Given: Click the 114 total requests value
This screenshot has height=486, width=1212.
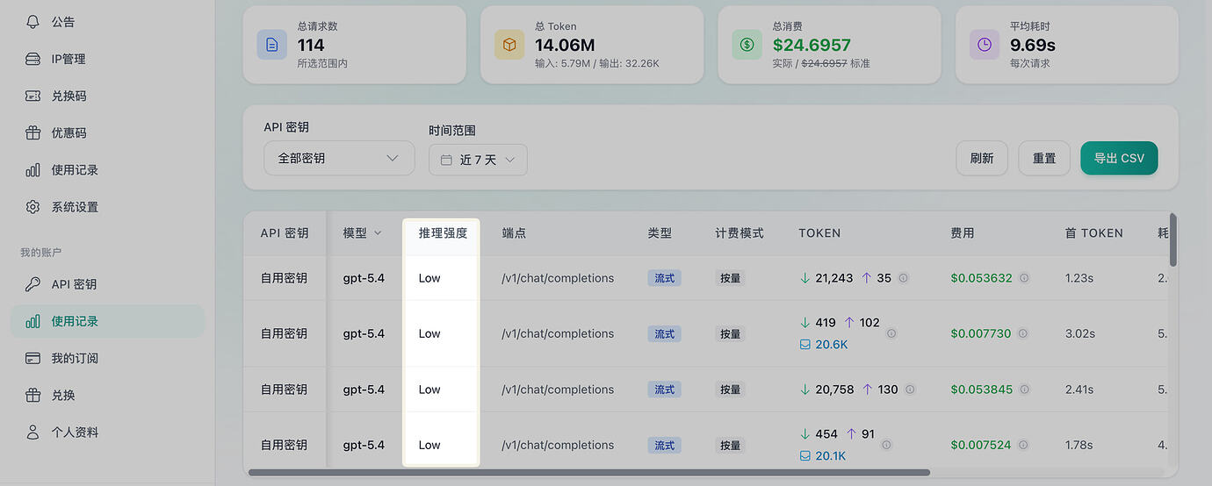Looking at the screenshot, I should pos(311,45).
